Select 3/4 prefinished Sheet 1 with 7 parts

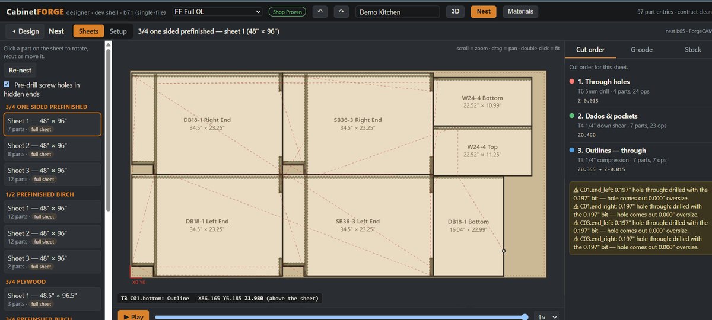[52, 124]
